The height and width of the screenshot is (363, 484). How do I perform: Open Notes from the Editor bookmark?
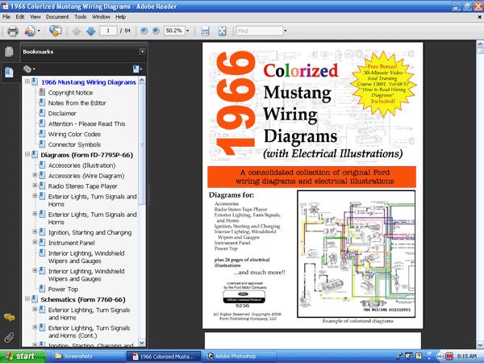tap(77, 103)
